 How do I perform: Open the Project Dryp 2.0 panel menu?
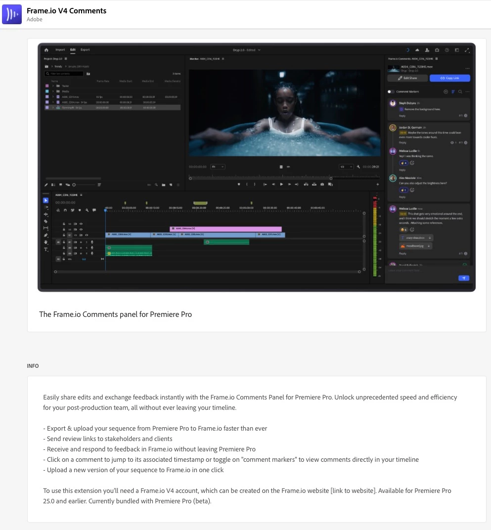66,59
